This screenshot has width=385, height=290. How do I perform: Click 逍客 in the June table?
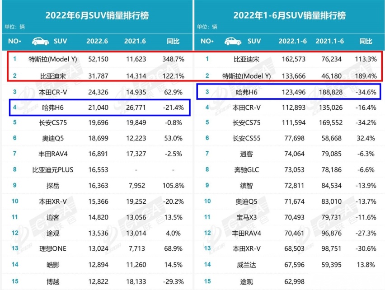point(53,217)
